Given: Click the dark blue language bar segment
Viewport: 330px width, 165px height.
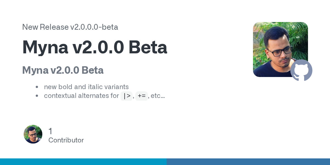Looking at the screenshot, I should (x=248, y=162).
